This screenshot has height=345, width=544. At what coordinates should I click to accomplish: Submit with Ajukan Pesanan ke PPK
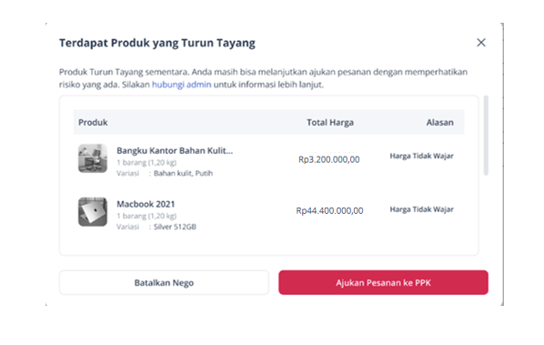tap(383, 282)
